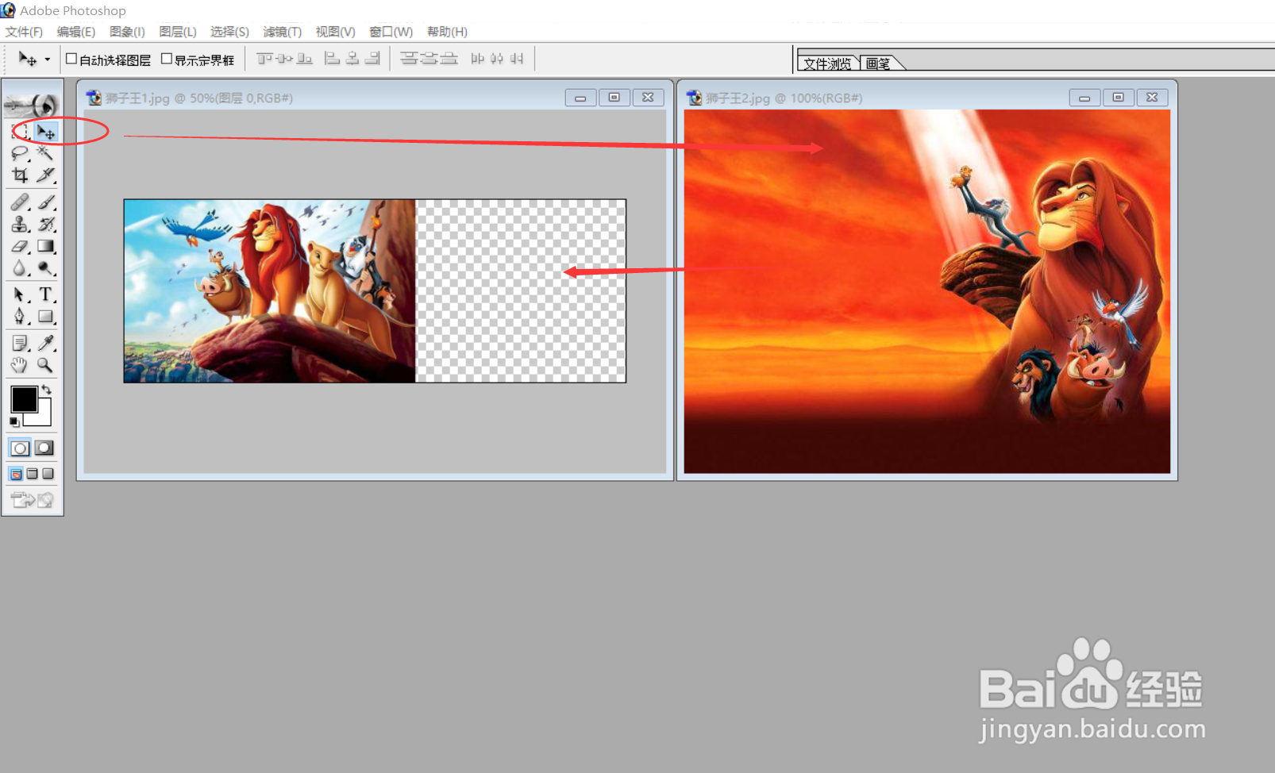Image resolution: width=1275 pixels, height=773 pixels.
Task: Click align left edges icon
Action: click(x=333, y=59)
